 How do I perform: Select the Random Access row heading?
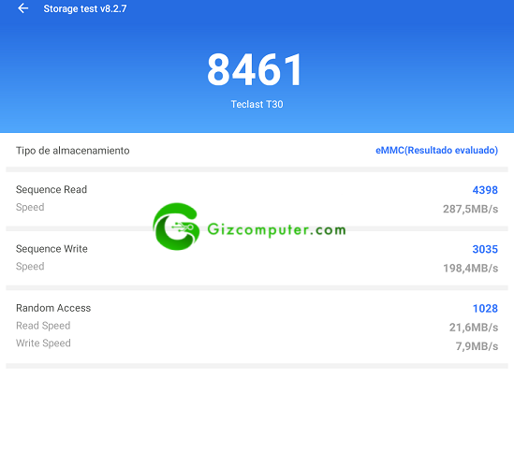tap(53, 308)
